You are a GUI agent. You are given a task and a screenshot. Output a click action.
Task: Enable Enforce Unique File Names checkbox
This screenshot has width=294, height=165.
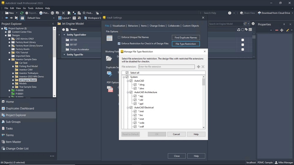(119, 37)
